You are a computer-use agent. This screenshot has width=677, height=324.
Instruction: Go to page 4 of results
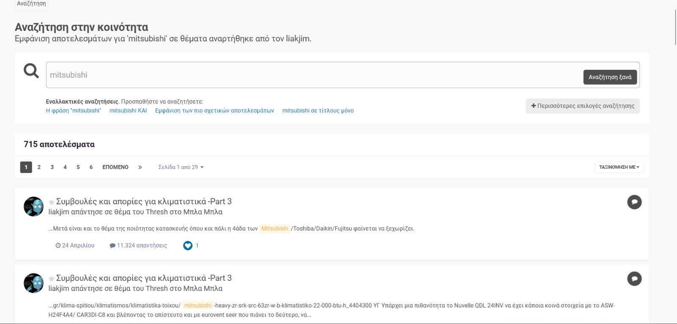65,167
